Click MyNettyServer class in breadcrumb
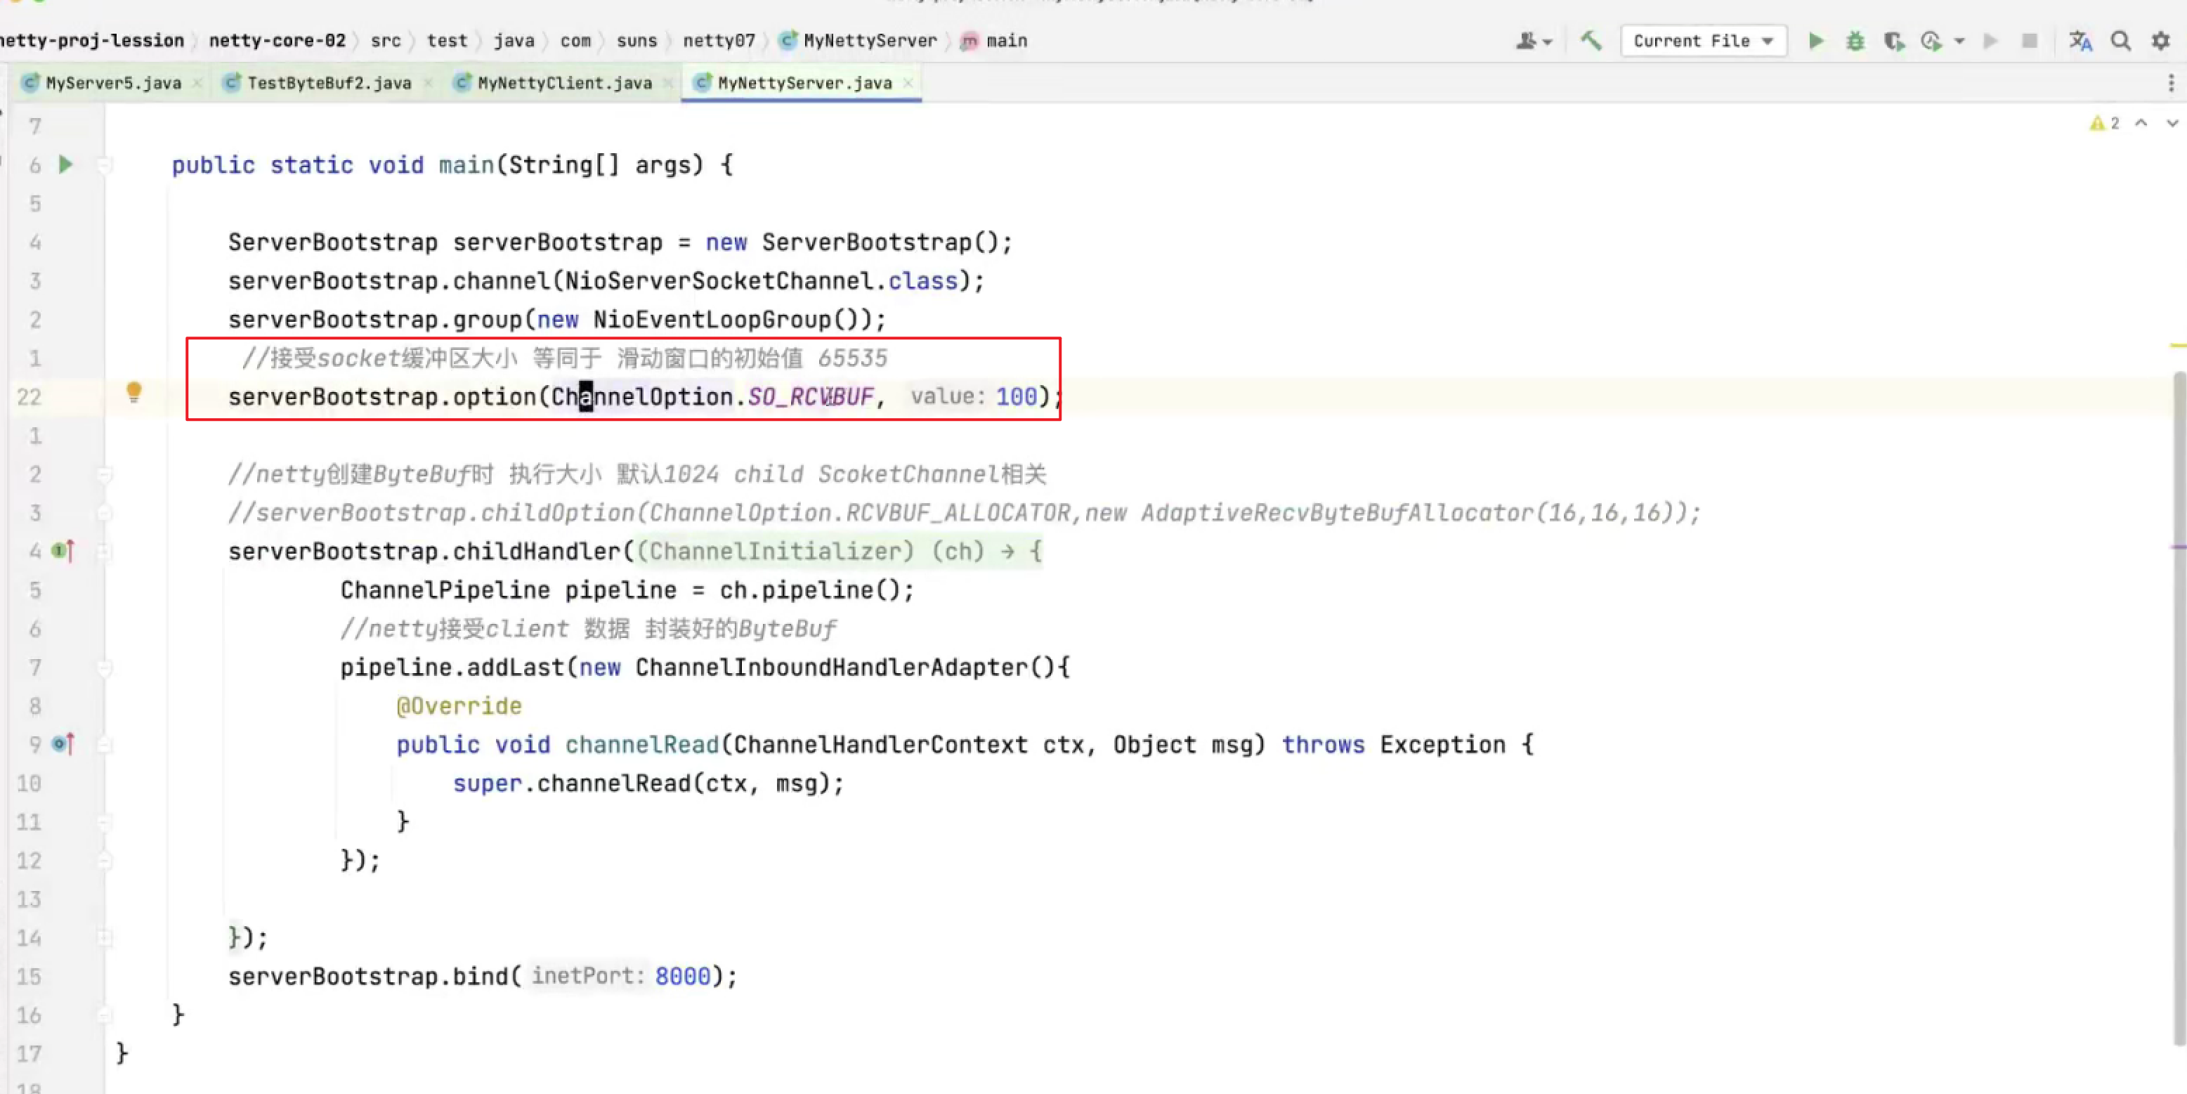This screenshot has height=1094, width=2187. [x=859, y=40]
